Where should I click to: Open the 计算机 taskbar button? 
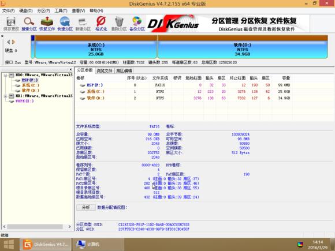click(98, 245)
